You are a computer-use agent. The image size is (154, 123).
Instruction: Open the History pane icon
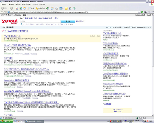click(x=48, y=8)
